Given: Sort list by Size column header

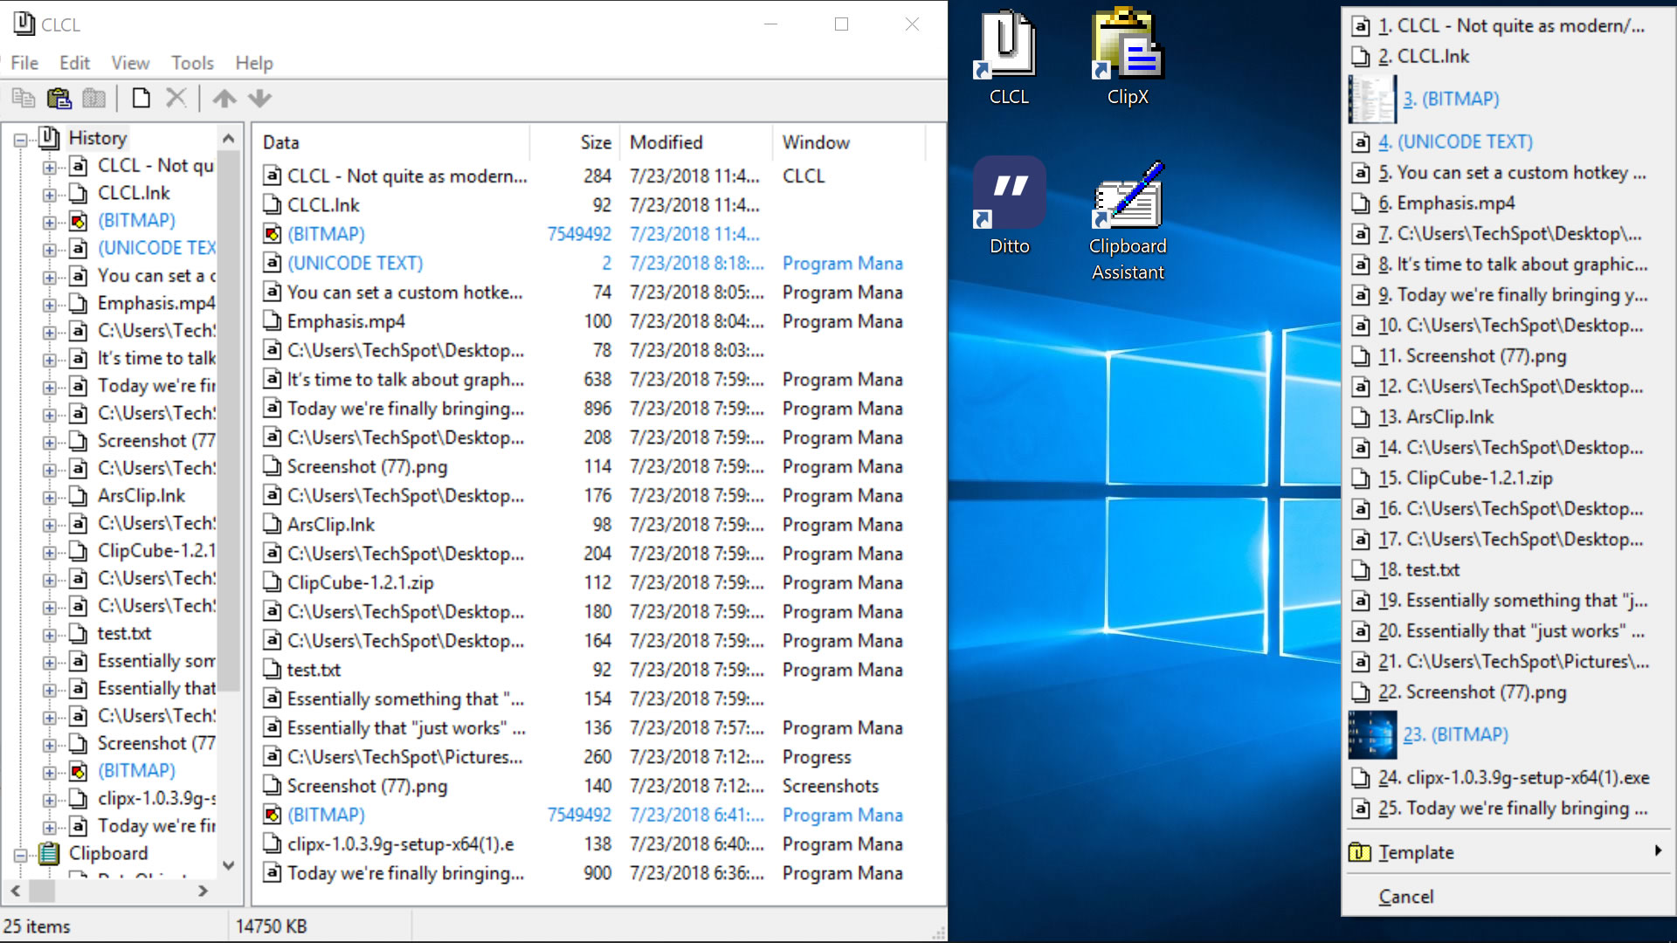Looking at the screenshot, I should (x=575, y=142).
